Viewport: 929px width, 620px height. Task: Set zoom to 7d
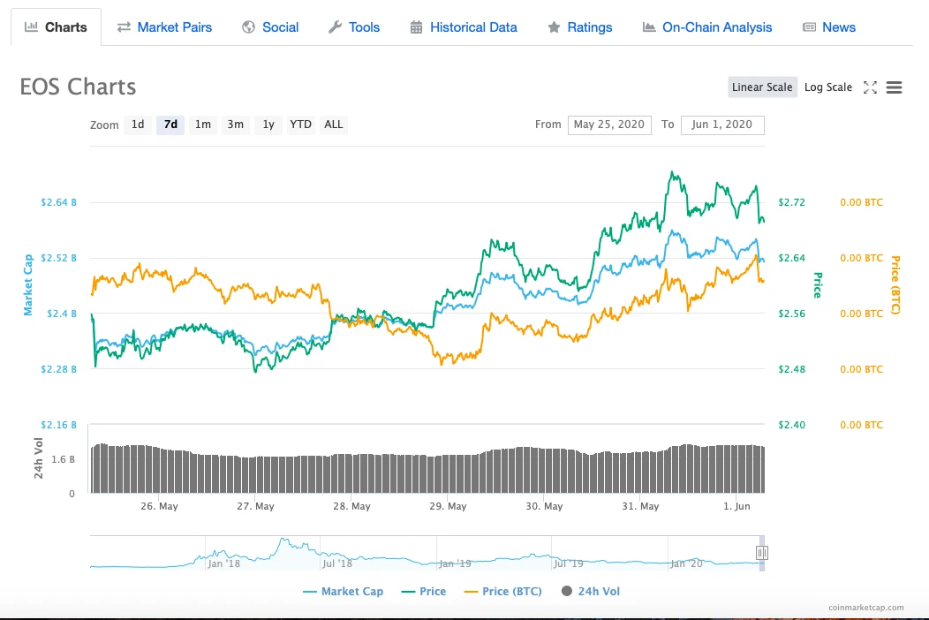[x=170, y=125]
